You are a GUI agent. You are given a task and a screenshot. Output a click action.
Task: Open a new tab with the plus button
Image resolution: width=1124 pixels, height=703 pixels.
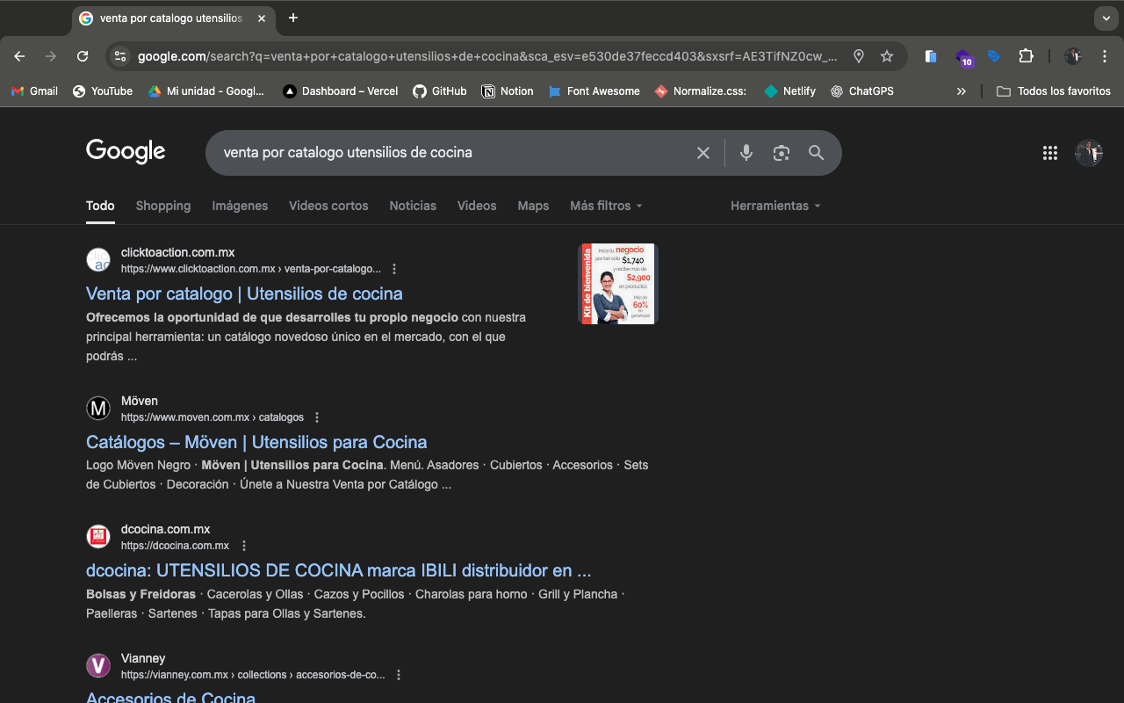pos(293,18)
